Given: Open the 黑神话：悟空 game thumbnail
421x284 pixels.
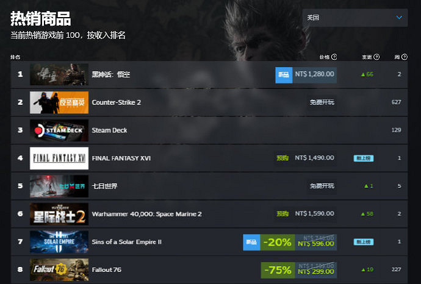Looking at the screenshot, I should (x=59, y=74).
